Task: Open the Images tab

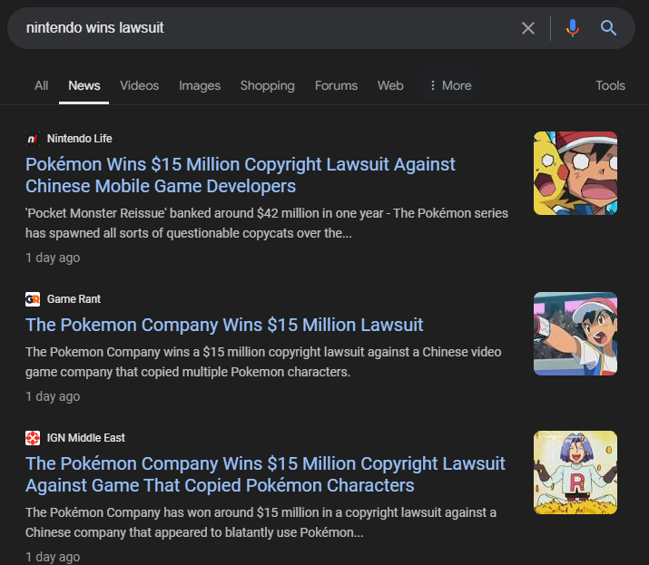Action: tap(200, 85)
